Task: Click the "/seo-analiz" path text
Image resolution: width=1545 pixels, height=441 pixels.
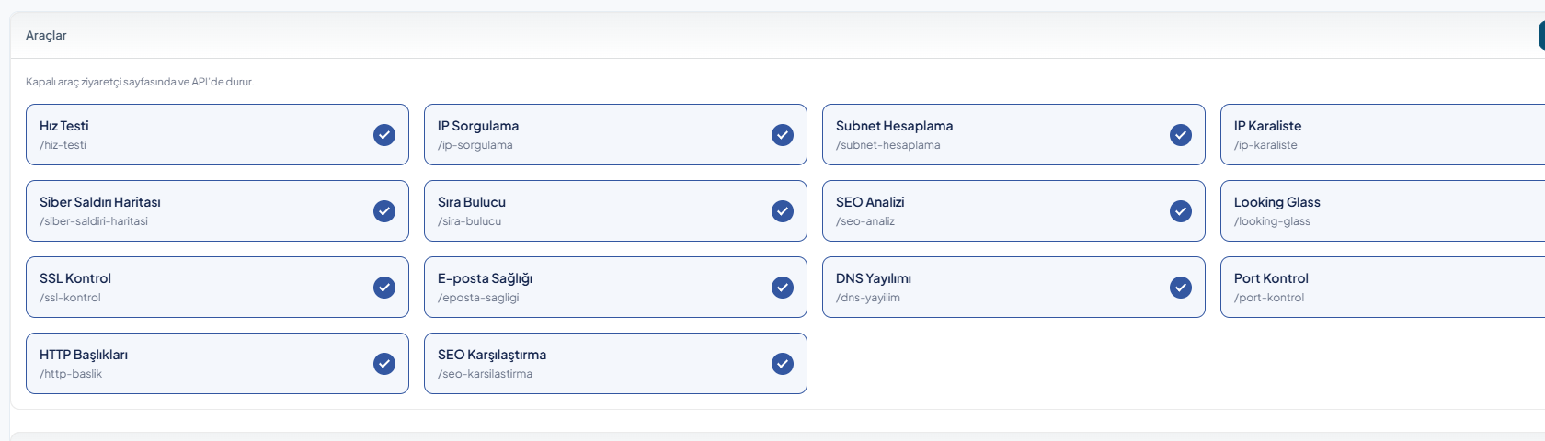Action: pos(865,221)
